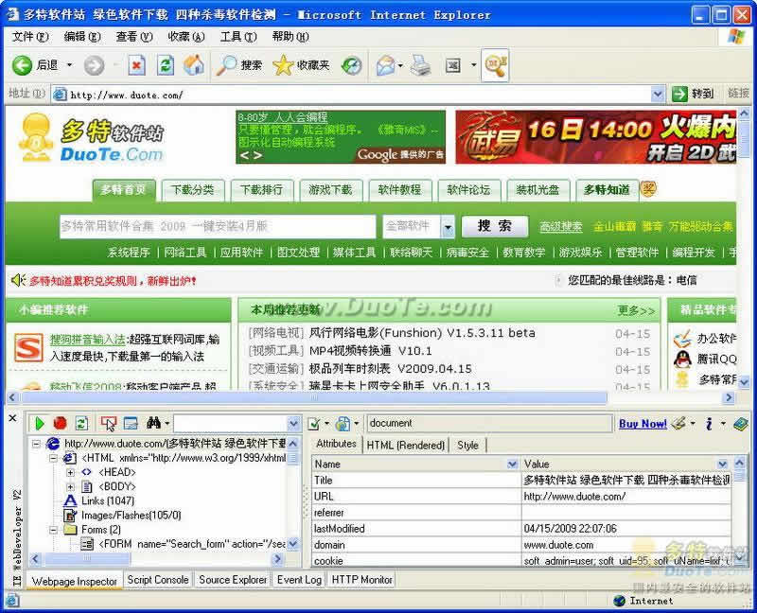Expand the <BODY> tree node
The image size is (757, 613).
[70, 486]
